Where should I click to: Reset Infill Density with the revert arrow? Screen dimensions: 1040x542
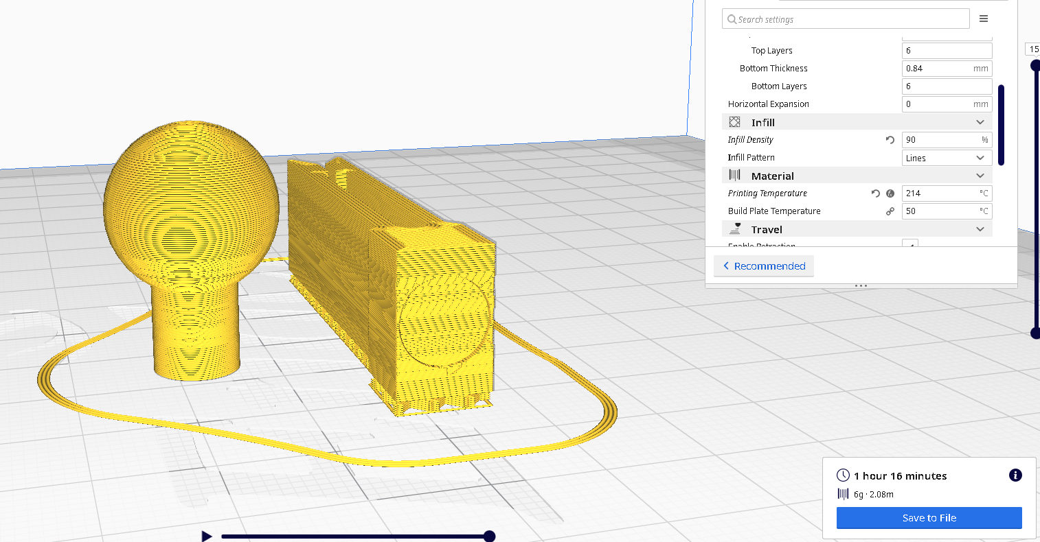coord(890,139)
